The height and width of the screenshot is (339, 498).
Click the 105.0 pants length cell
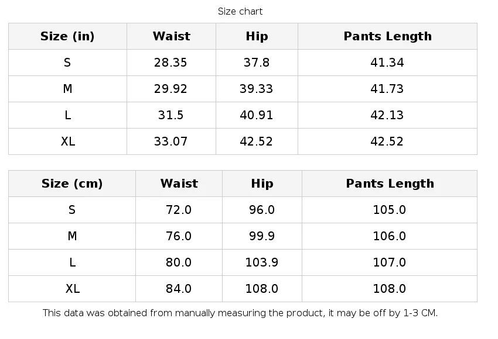tap(390, 210)
